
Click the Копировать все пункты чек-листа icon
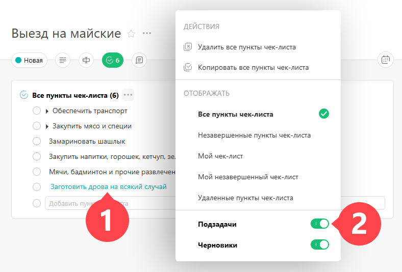click(188, 68)
